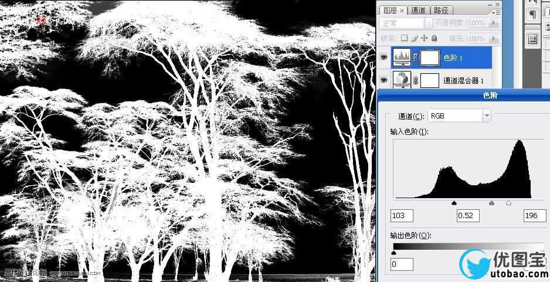This screenshot has width=550, height=282.
Task: Click the white input level slider
Action: [x=508, y=203]
